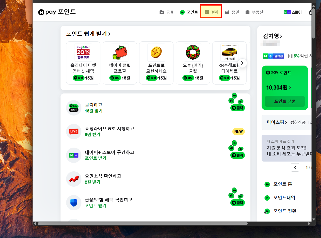321x238 pixels.
Task: Open the 금융 finance tab
Action: tap(166, 12)
